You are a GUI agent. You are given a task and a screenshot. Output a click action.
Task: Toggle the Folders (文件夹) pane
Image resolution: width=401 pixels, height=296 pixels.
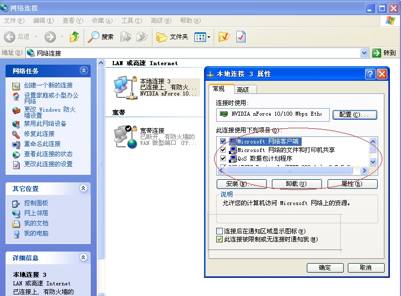(172, 37)
